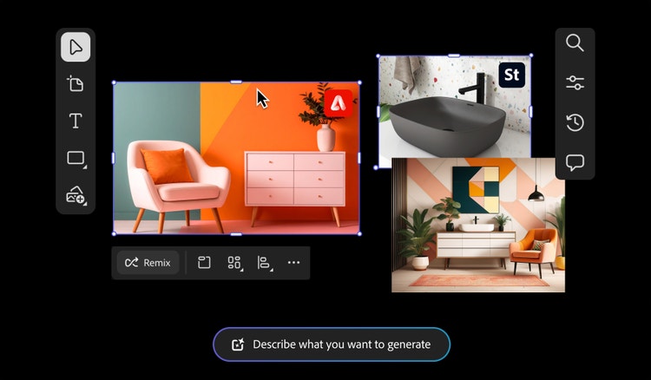The width and height of the screenshot is (651, 380).
Task: Open the align objects dropdown
Action: [x=265, y=263]
